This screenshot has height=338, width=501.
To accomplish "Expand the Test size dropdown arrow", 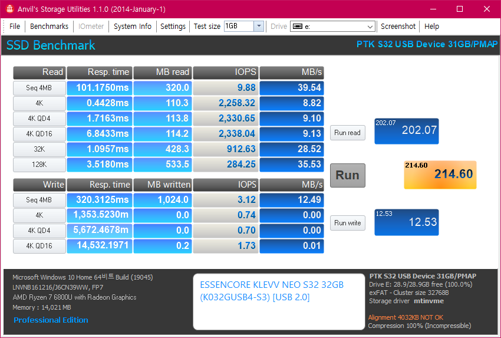I will point(259,26).
